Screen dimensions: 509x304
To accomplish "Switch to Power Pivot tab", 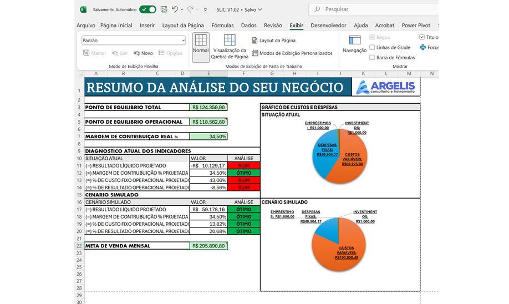I will (x=416, y=26).
